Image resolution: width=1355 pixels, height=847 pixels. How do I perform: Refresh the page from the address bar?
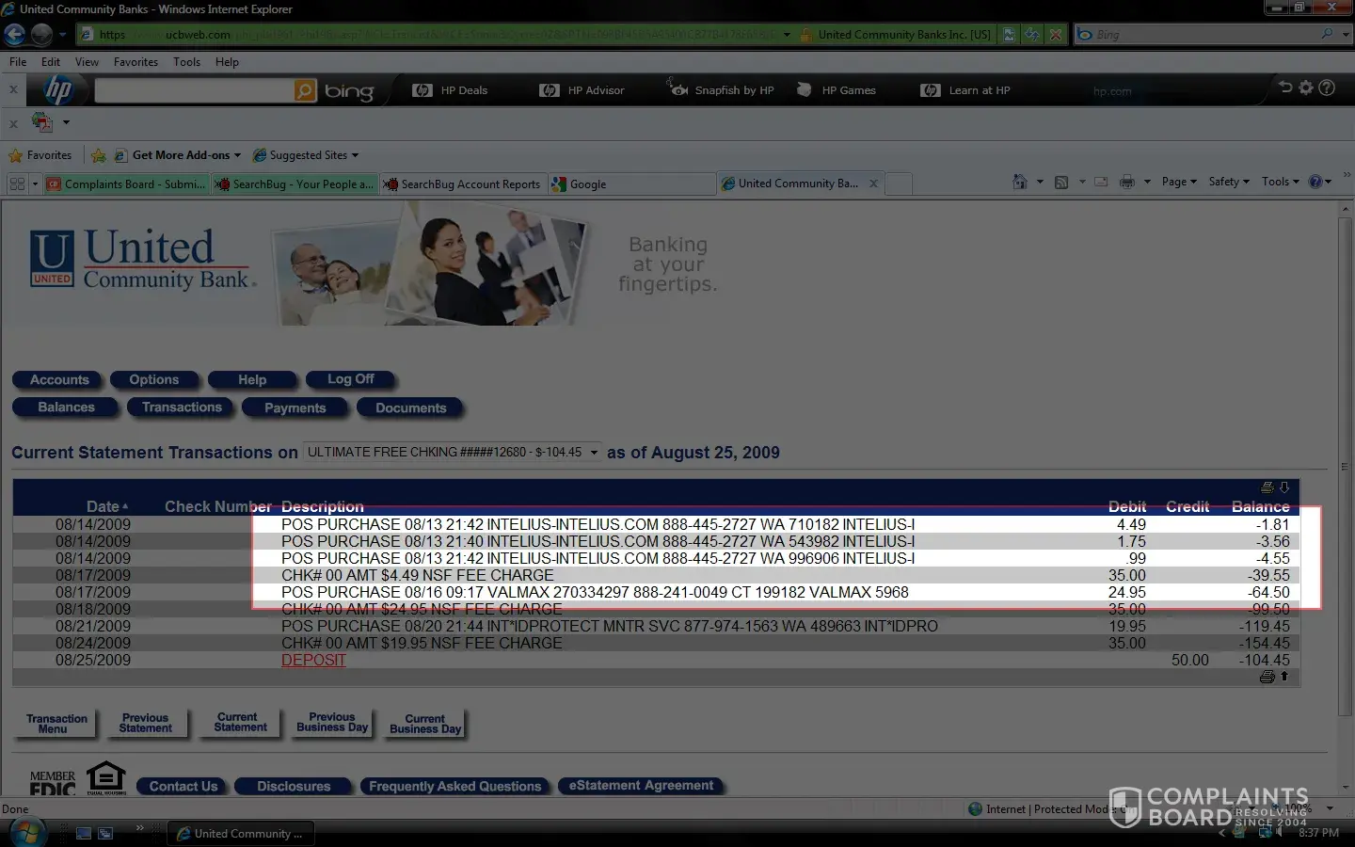pyautogui.click(x=1032, y=35)
